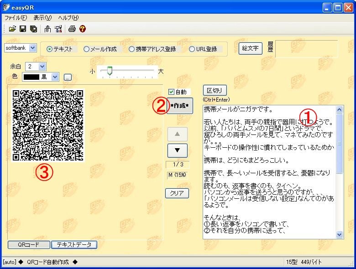
Task: Click the save all icon
Action: [x=33, y=29]
